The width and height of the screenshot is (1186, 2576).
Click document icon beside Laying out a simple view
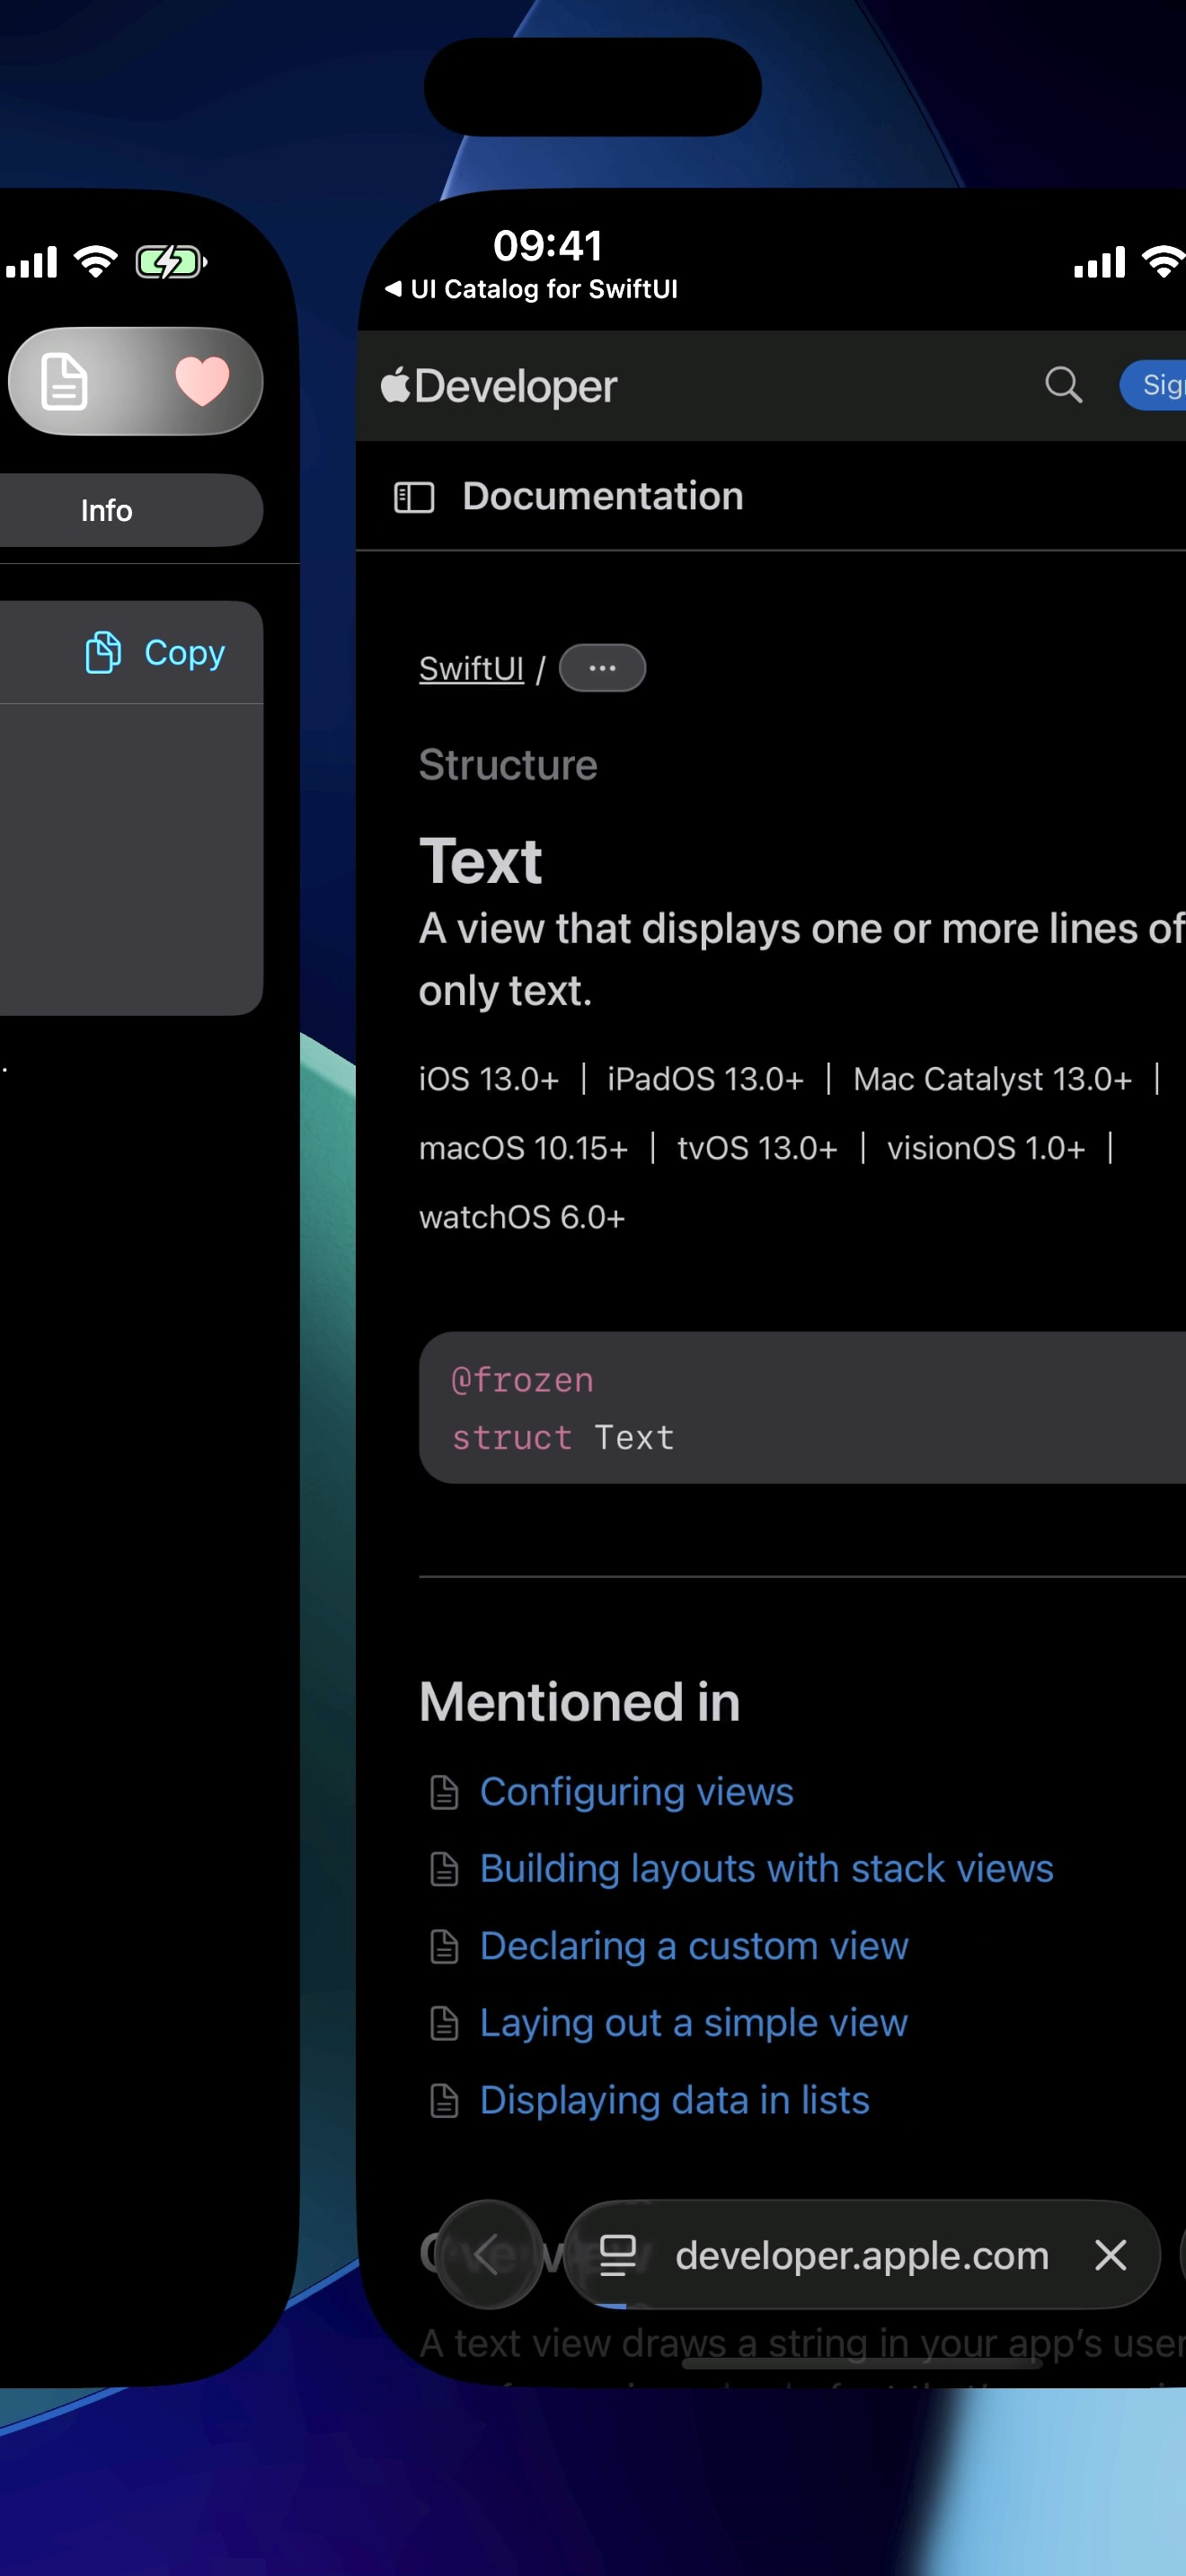pyautogui.click(x=444, y=2023)
